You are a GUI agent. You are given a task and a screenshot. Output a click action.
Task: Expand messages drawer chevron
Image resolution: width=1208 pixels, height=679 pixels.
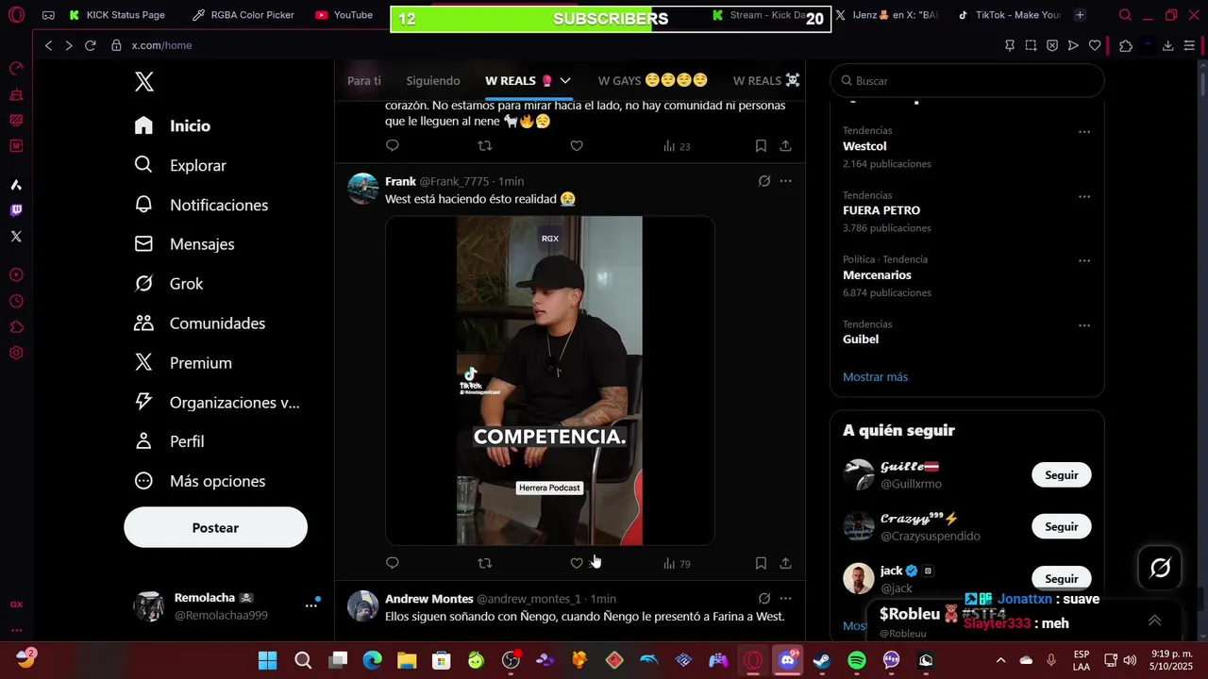click(1154, 620)
